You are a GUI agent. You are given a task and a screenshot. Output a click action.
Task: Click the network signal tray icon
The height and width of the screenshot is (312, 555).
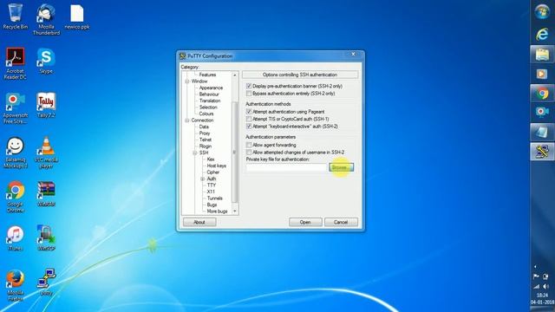(x=537, y=287)
